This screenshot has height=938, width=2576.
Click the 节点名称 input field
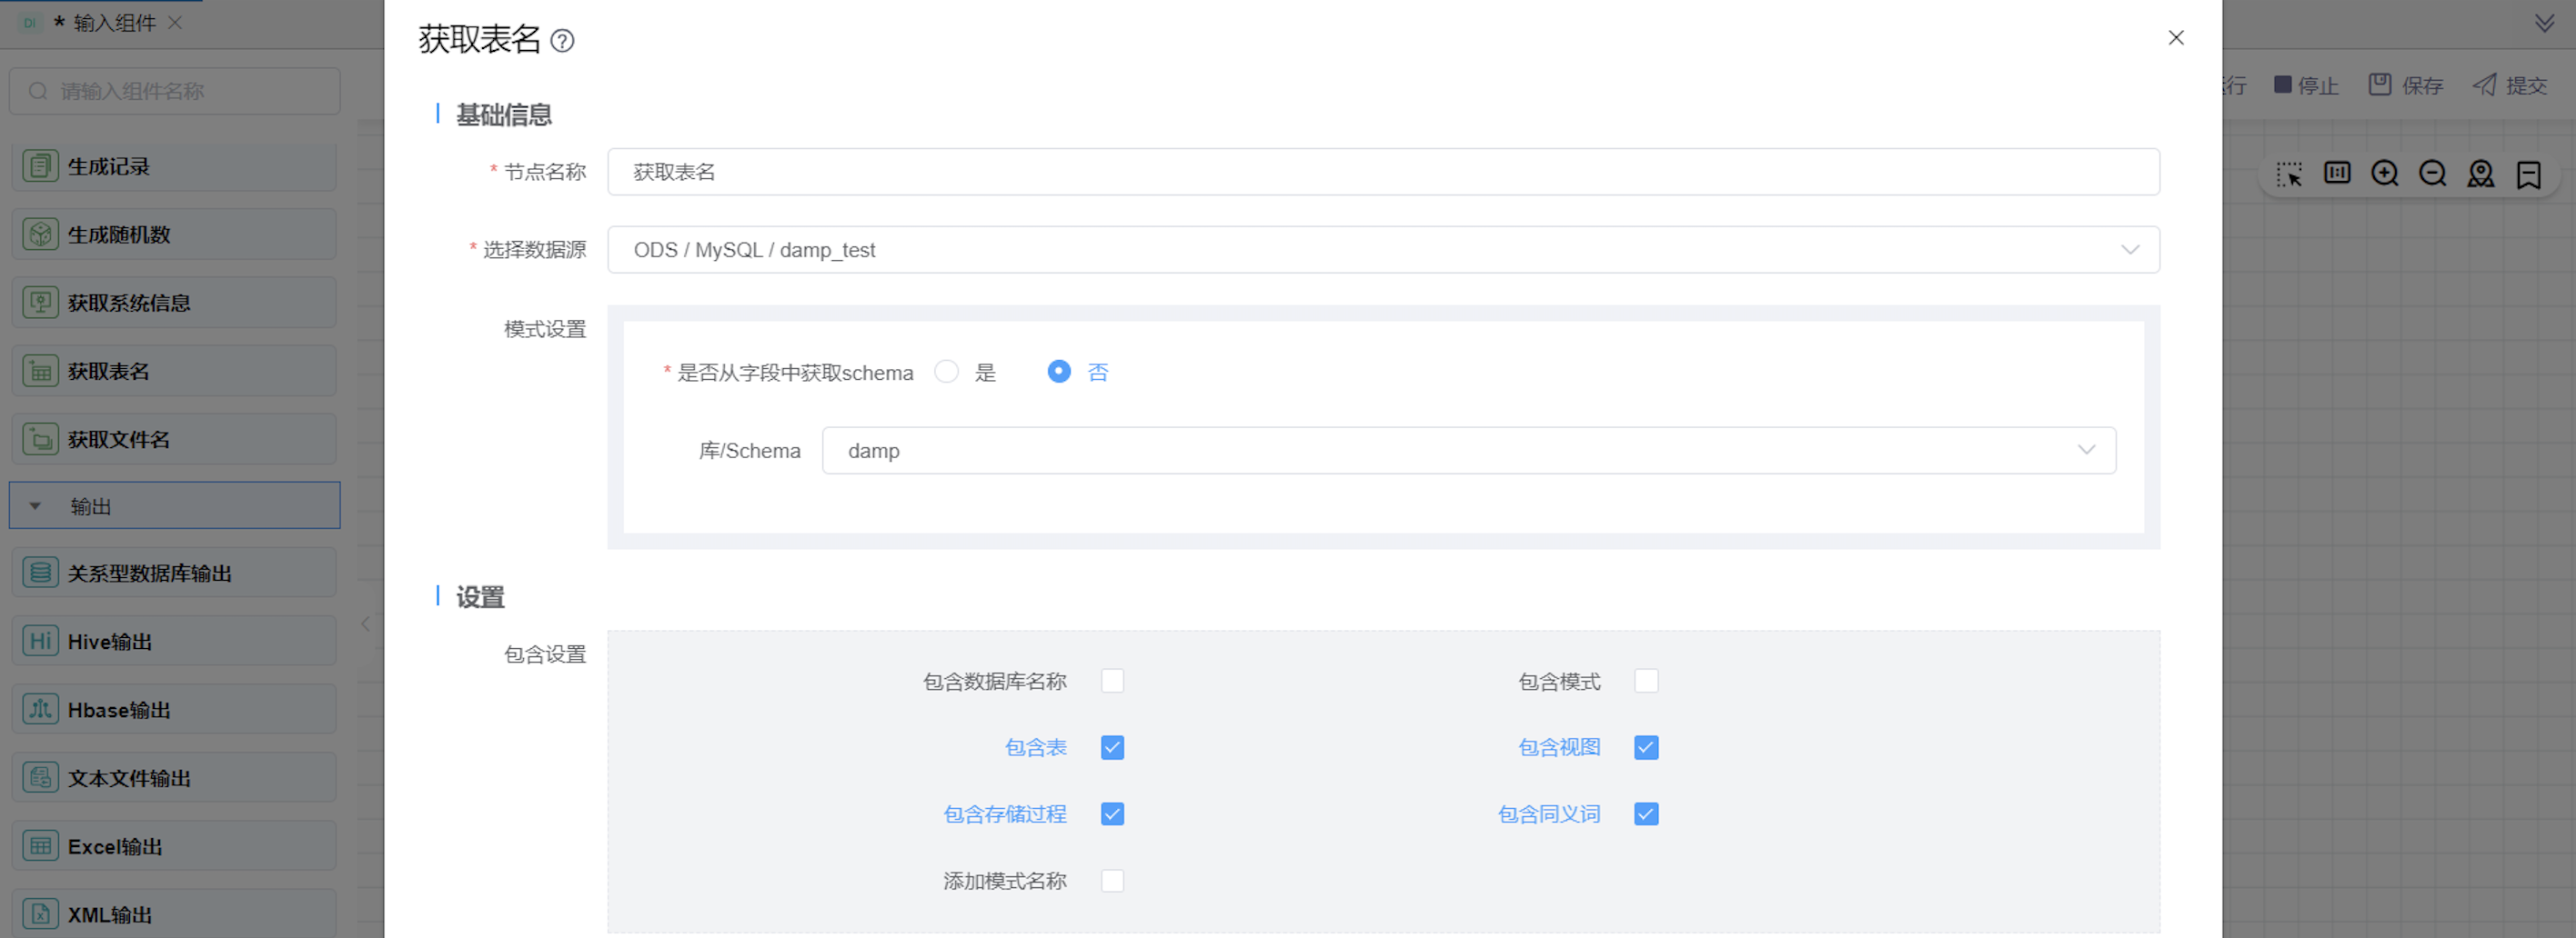pos(1382,172)
